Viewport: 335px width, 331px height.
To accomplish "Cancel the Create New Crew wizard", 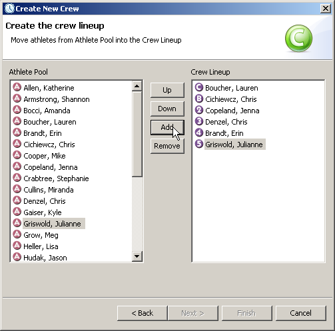I will click(301, 313).
